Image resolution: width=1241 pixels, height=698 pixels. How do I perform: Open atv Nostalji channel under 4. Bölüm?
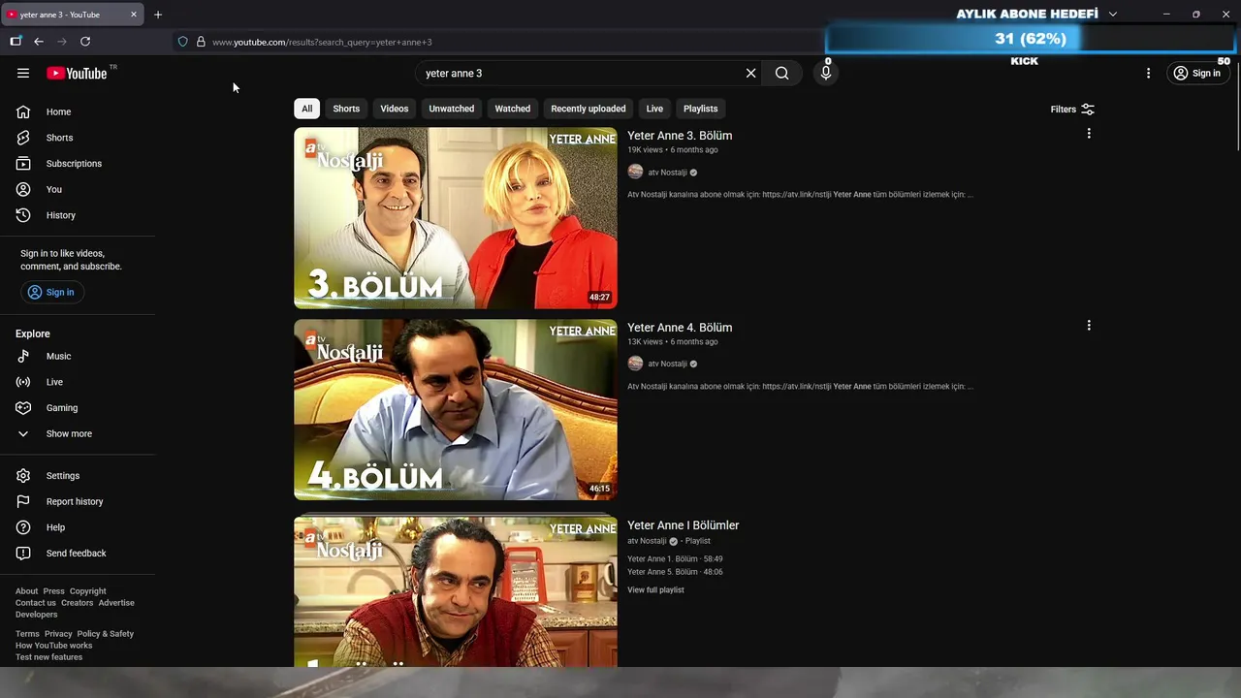(667, 364)
